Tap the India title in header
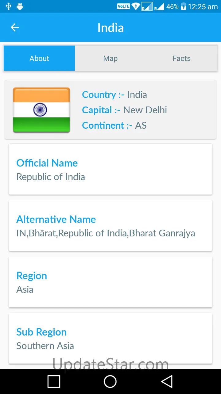 pos(110,28)
